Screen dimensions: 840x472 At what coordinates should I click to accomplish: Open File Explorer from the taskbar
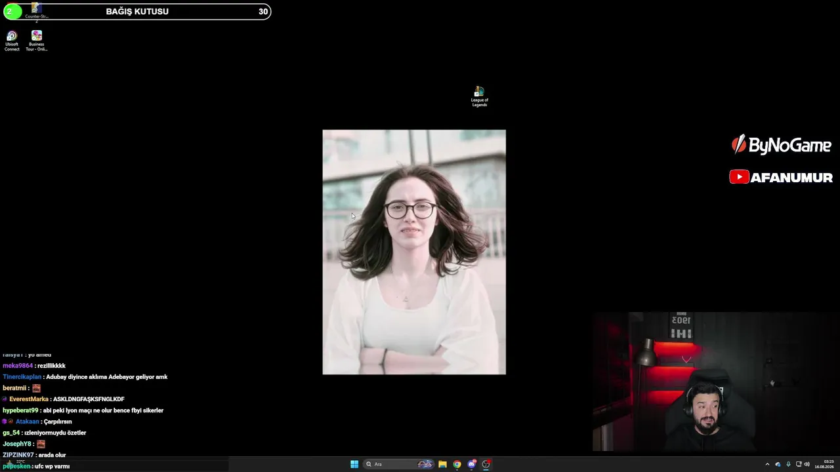click(x=443, y=464)
